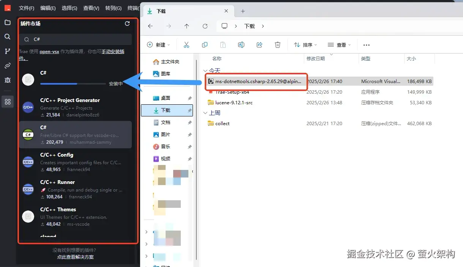Click the open-vsx link
This screenshot has width=463, height=267.
[x=49, y=51]
